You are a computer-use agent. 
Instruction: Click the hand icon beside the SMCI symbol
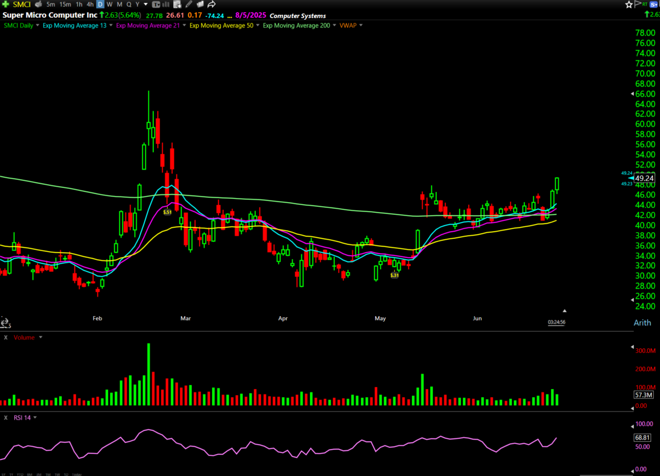38,4
